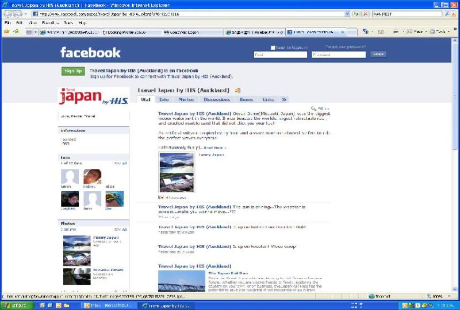The height and width of the screenshot is (310, 460).
Task: Expand more tabs with the » chevron
Action: [x=284, y=99]
